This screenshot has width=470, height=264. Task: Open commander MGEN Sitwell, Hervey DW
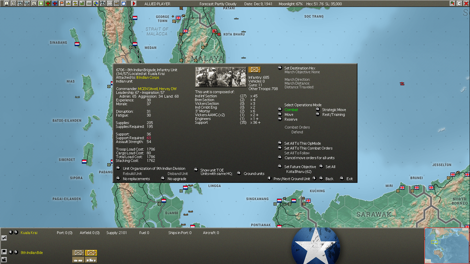(x=157, y=89)
